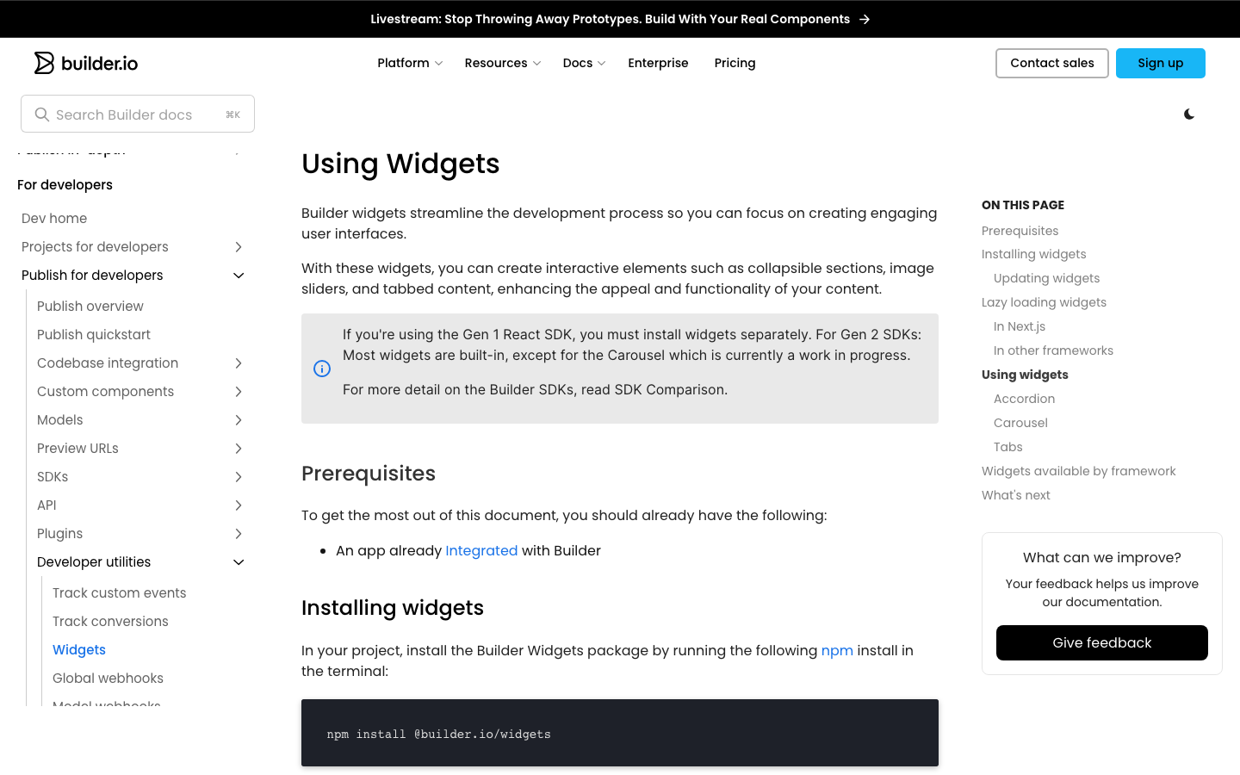
Task: Focus the Search Builder docs field
Action: tap(138, 114)
